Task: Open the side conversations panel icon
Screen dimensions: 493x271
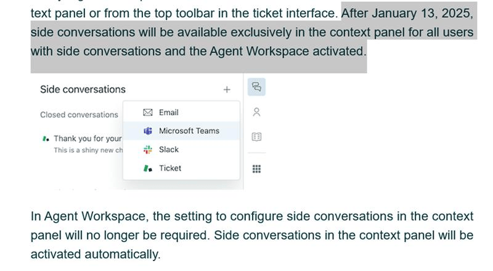Action: click(256, 87)
